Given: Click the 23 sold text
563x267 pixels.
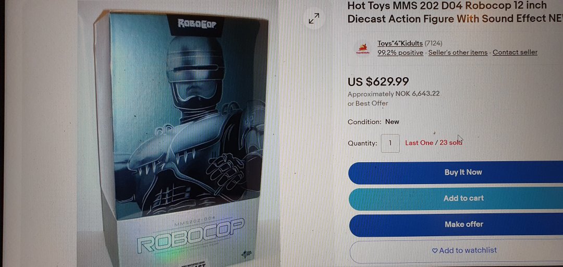Looking at the screenshot, I should click(x=450, y=143).
